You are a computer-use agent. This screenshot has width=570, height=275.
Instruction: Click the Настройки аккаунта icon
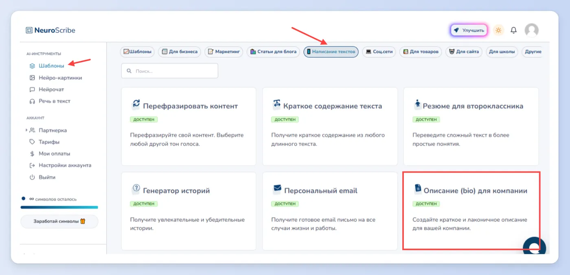coord(32,166)
